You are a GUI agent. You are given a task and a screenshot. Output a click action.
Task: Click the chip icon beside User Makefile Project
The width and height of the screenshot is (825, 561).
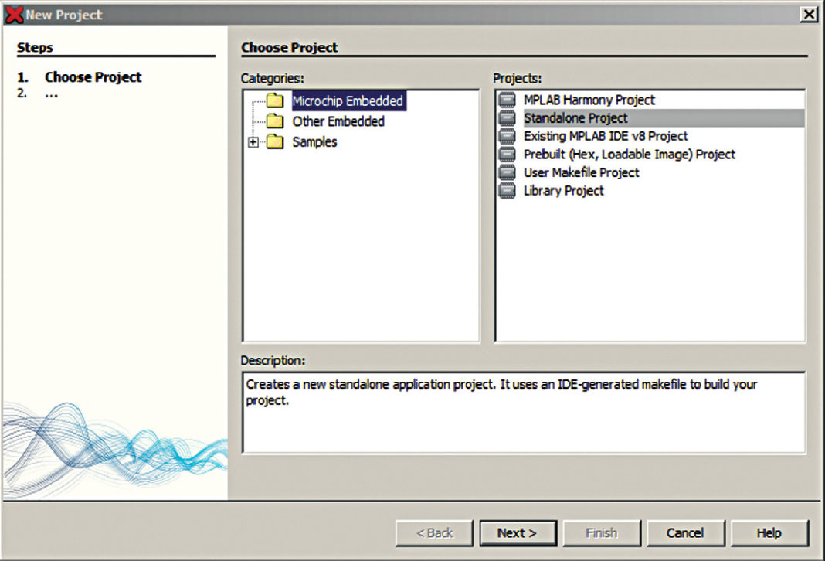[507, 172]
